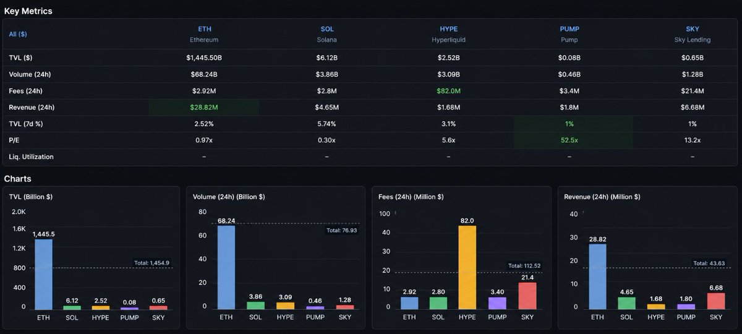The width and height of the screenshot is (742, 334).
Task: Click the Total: 43.63 label
Action: coord(709,263)
